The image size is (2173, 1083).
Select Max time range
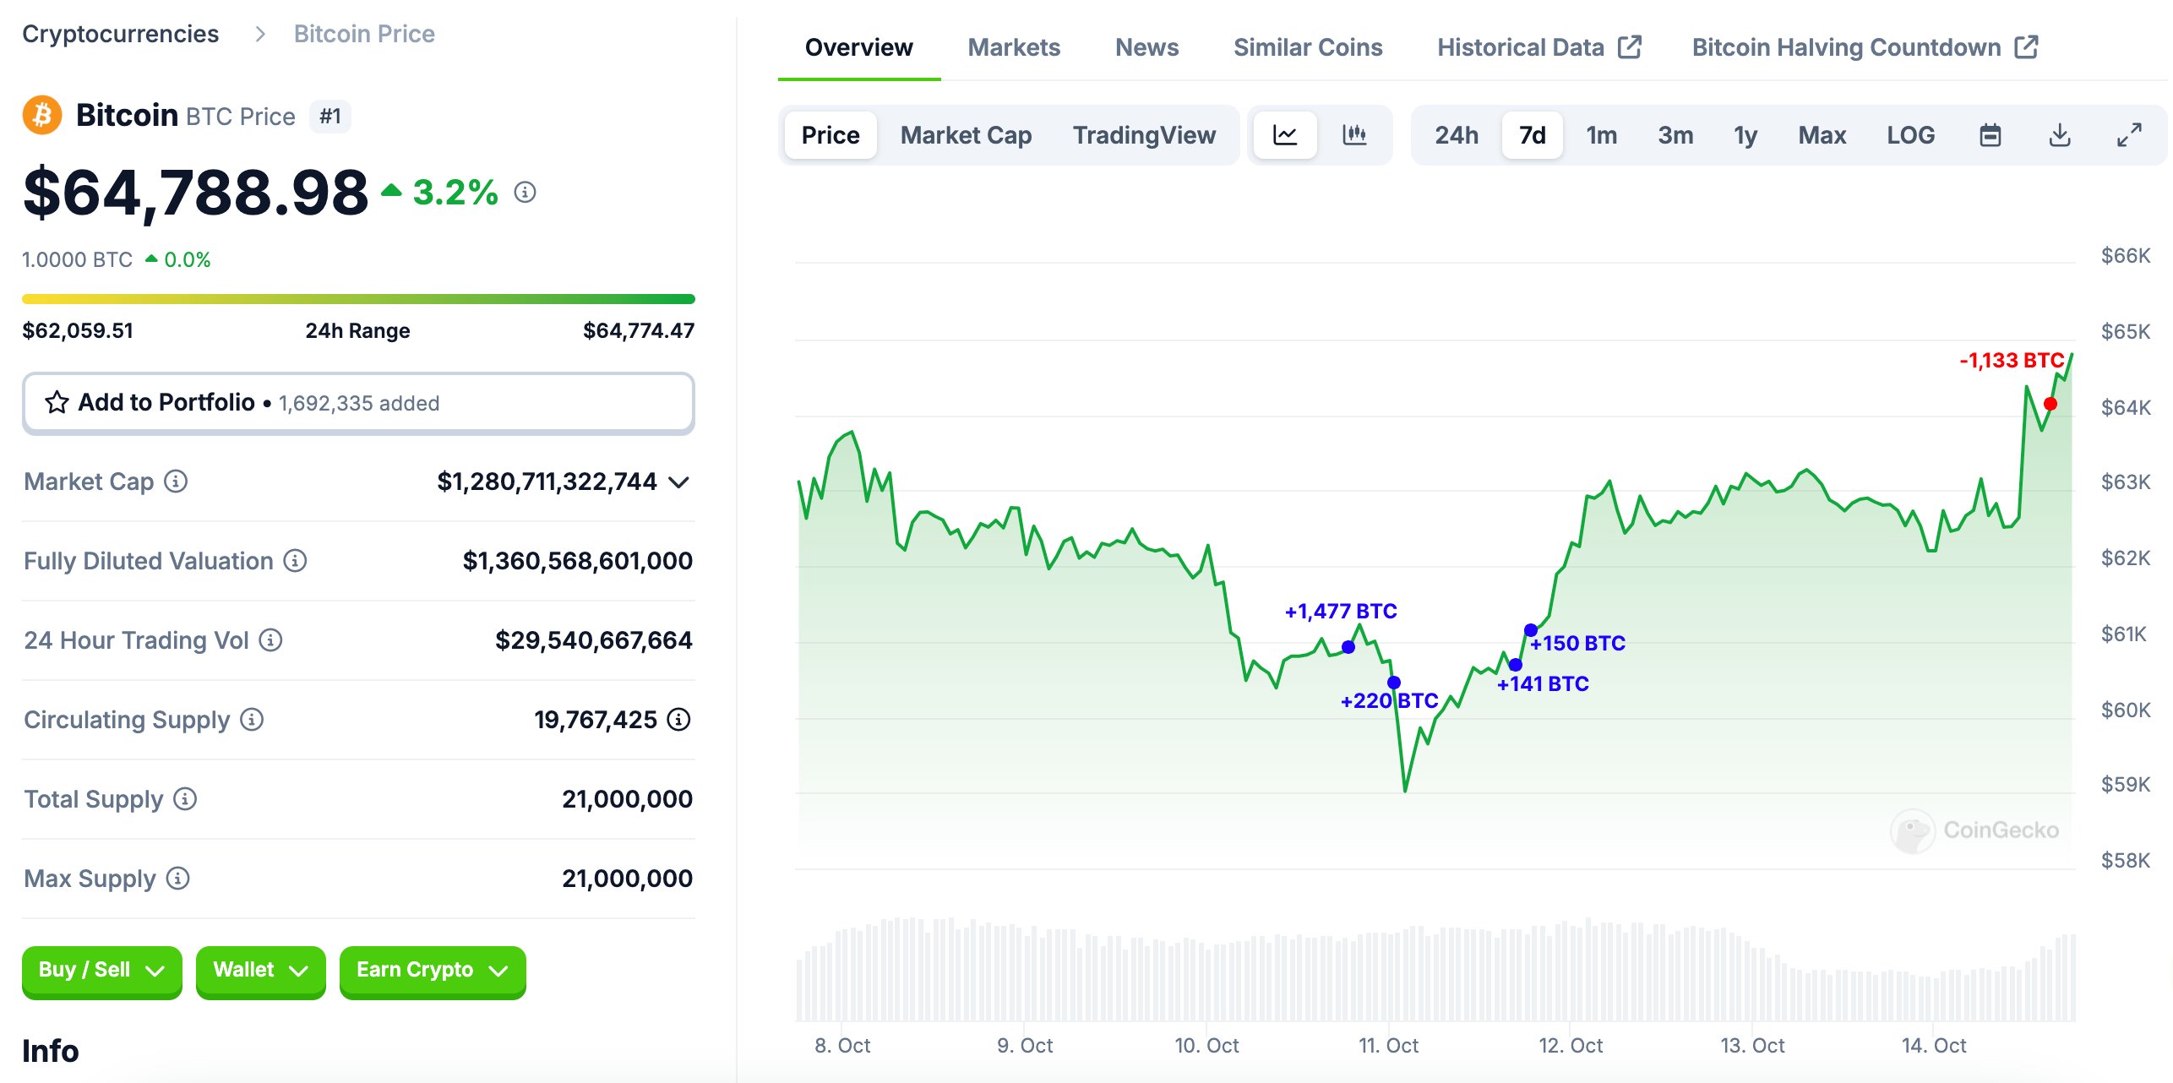point(1822,135)
